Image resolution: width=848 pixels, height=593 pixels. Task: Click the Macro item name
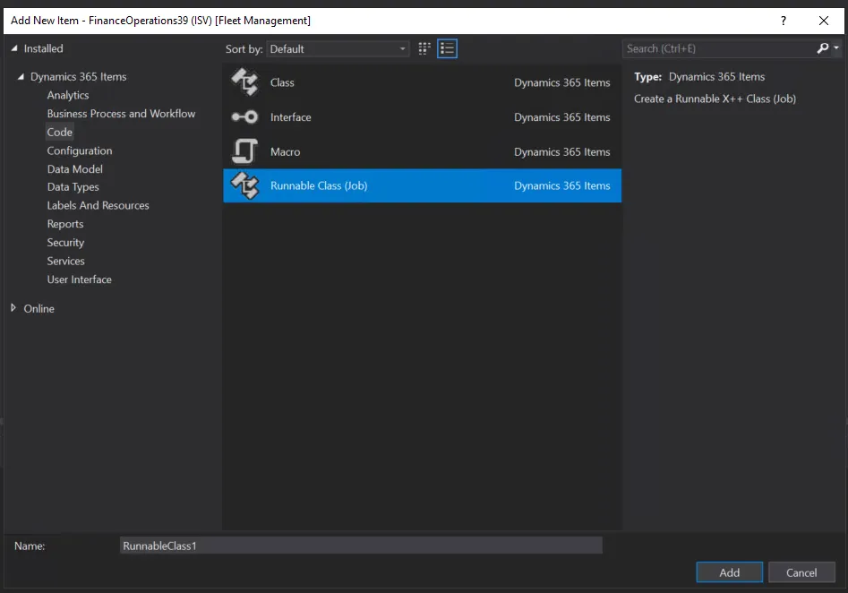285,151
